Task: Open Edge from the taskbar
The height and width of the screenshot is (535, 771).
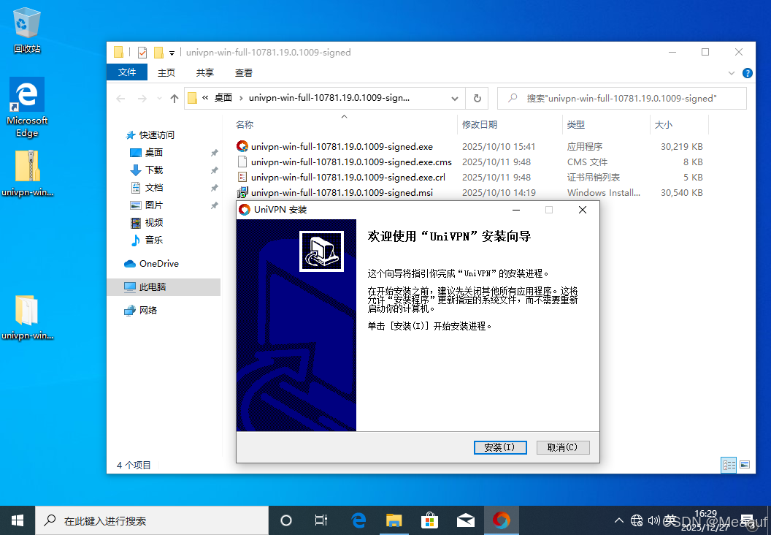Action: (358, 520)
